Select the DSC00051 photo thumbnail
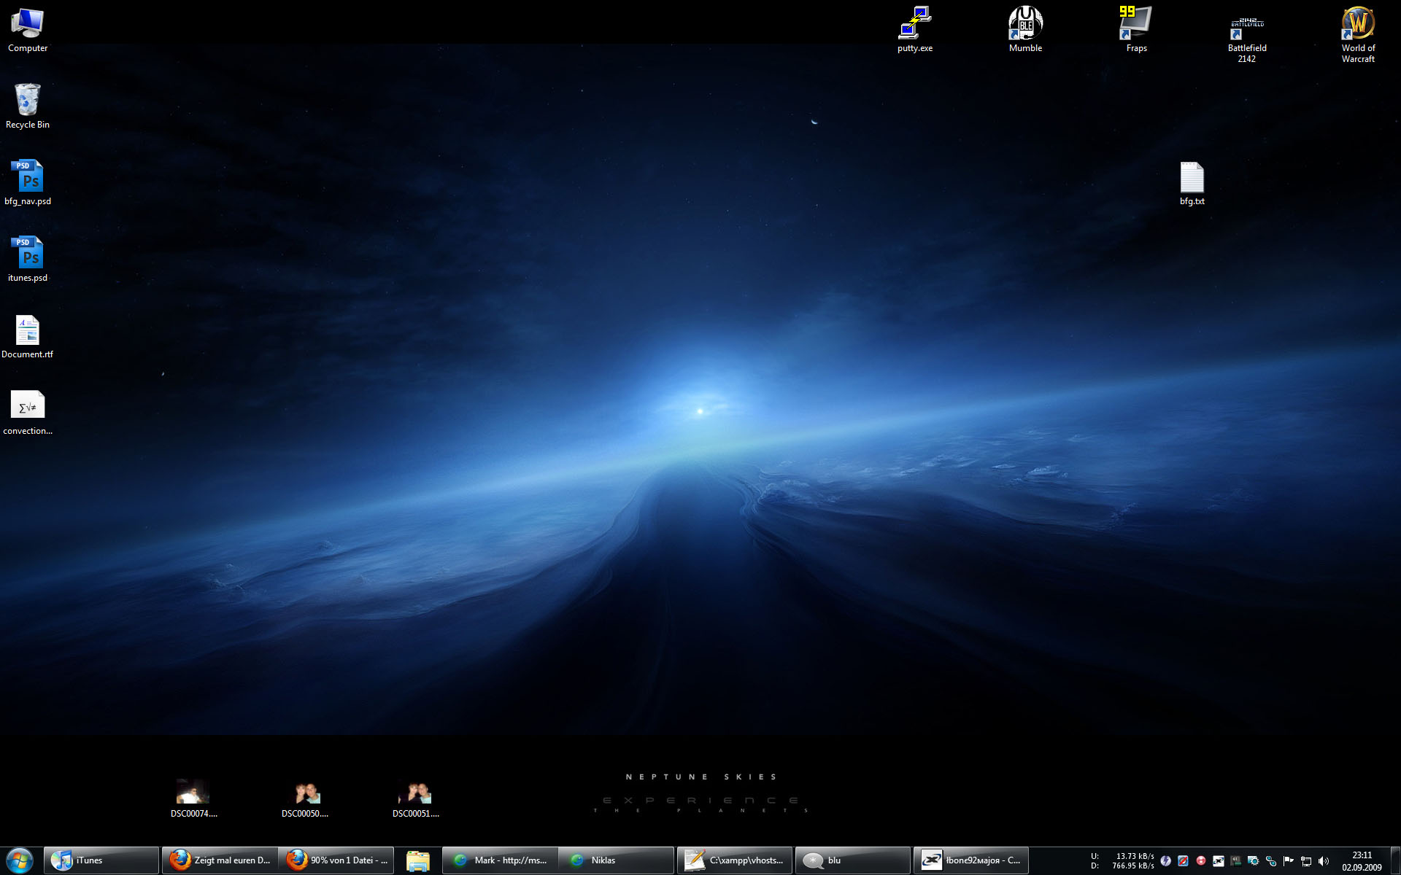 click(415, 793)
